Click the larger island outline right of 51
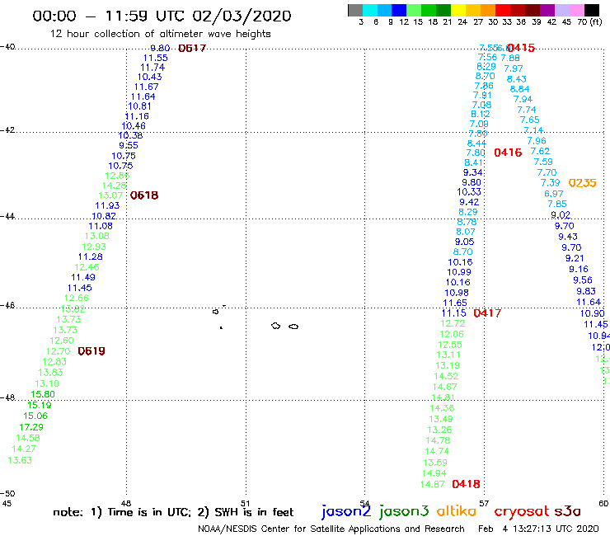610x536 pixels. [x=276, y=326]
